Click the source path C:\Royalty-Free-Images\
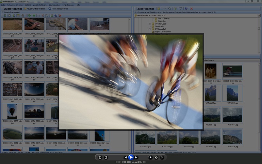Screen dimensions: 262x164 (11, 12)
